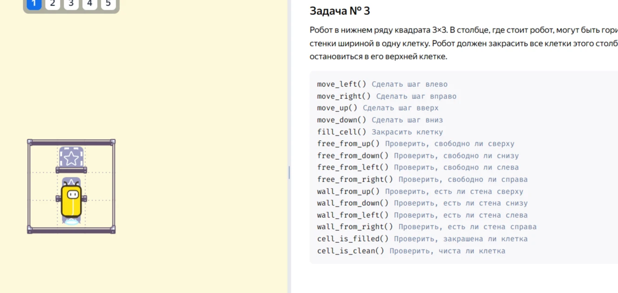Click the free_from_left() command
The height and width of the screenshot is (293, 618).
coord(353,167)
